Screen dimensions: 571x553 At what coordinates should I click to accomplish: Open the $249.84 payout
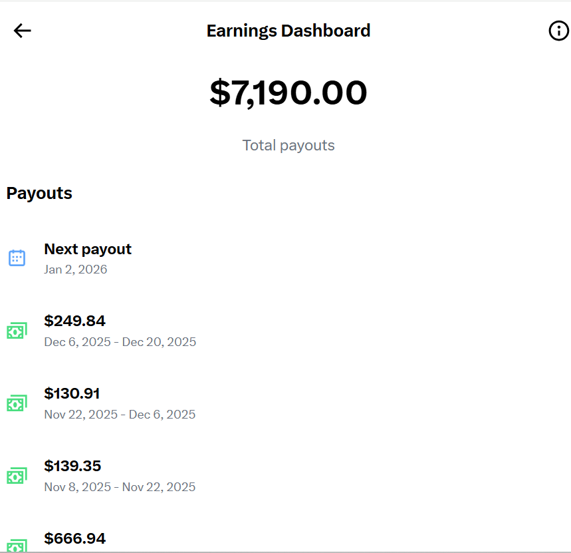tap(74, 321)
